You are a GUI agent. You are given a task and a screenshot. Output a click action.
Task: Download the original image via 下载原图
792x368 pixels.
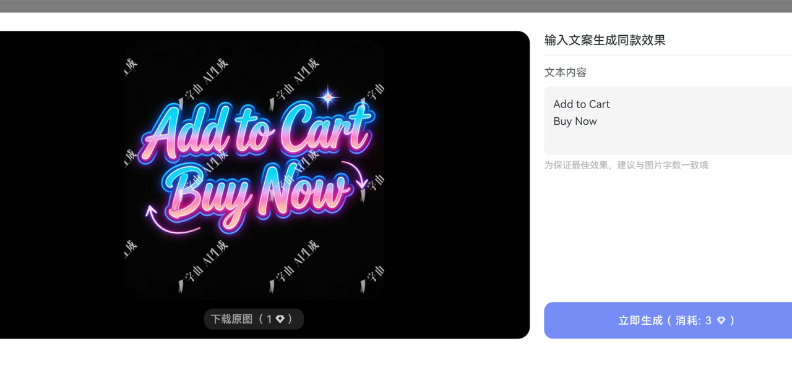pos(254,319)
